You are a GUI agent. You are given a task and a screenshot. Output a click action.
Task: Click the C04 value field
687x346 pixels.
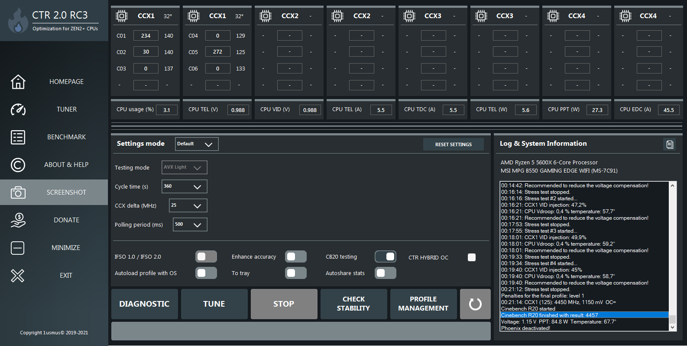pos(217,35)
